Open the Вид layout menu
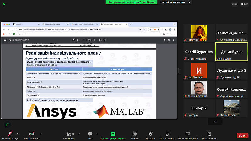Image resolution: width=251 pixels, height=141 pixels. 245,4
